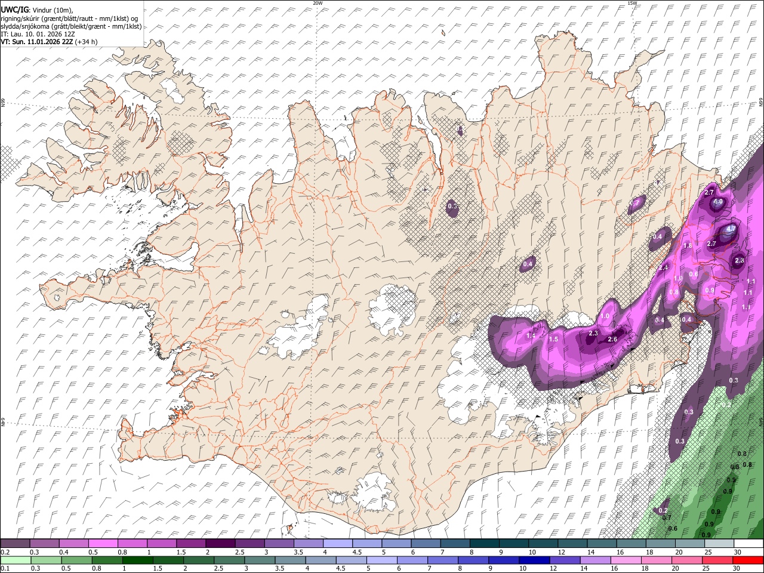Click the 'IT: Lau. 10. 01. 2026 12Z' line
The width and height of the screenshot is (764, 573).
point(38,34)
